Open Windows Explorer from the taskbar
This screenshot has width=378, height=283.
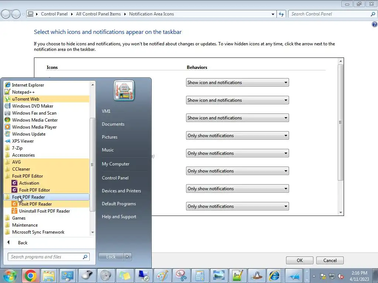point(49,276)
